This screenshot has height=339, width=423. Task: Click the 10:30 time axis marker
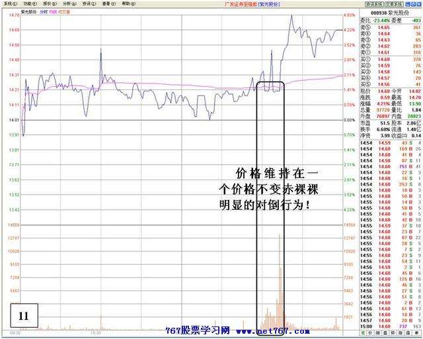96,333
